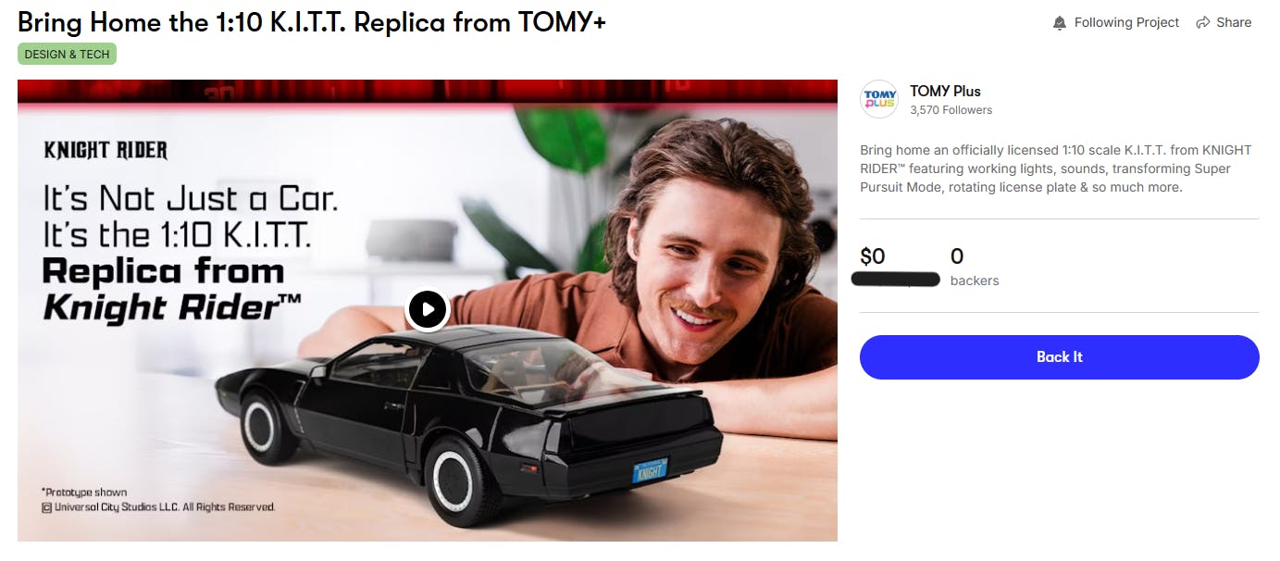Select the 0 backers counter

975,267
